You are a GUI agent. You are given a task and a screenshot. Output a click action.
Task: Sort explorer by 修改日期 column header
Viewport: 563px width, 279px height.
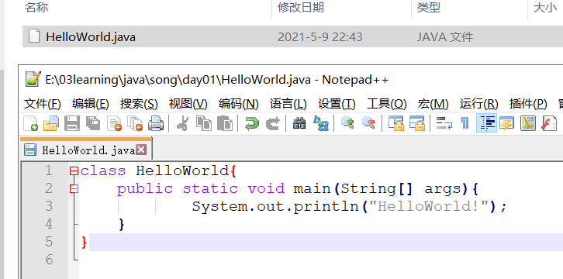(301, 8)
